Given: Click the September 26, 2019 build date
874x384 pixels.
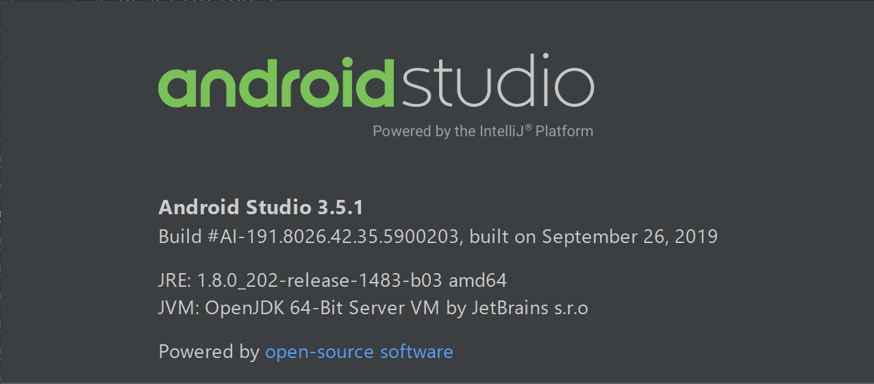Looking at the screenshot, I should coord(629,237).
